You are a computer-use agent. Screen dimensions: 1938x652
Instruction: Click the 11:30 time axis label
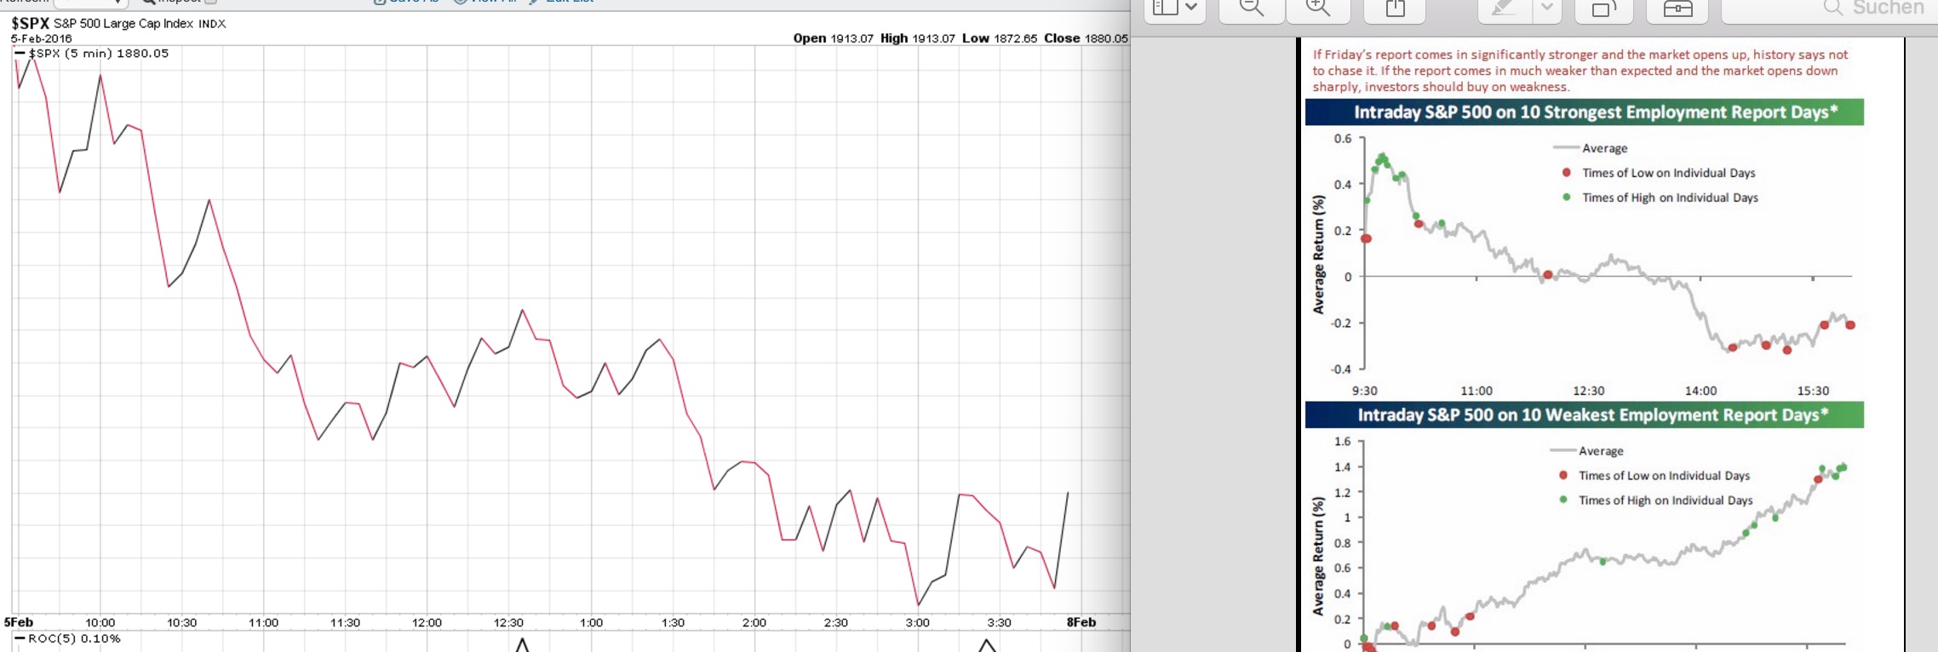click(346, 622)
